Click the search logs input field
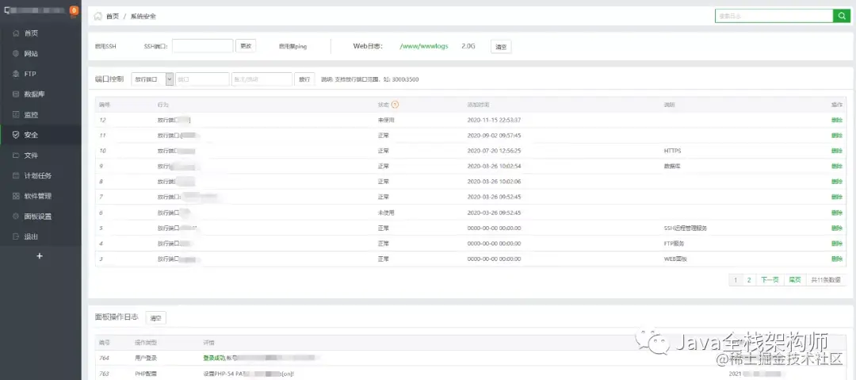Screen dimensions: 856x380 (x=774, y=16)
